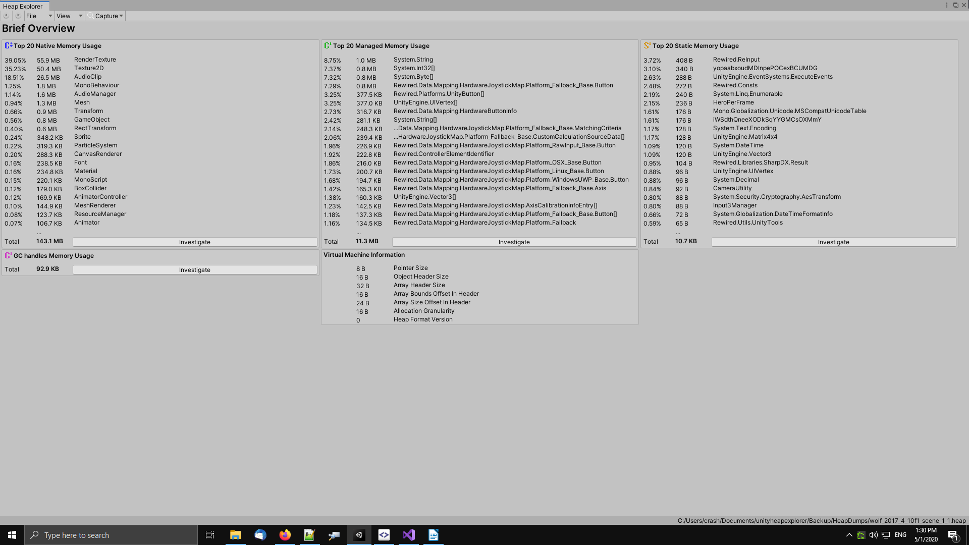This screenshot has width=969, height=545.
Task: Click the green C# managed memory icon
Action: pyautogui.click(x=328, y=45)
